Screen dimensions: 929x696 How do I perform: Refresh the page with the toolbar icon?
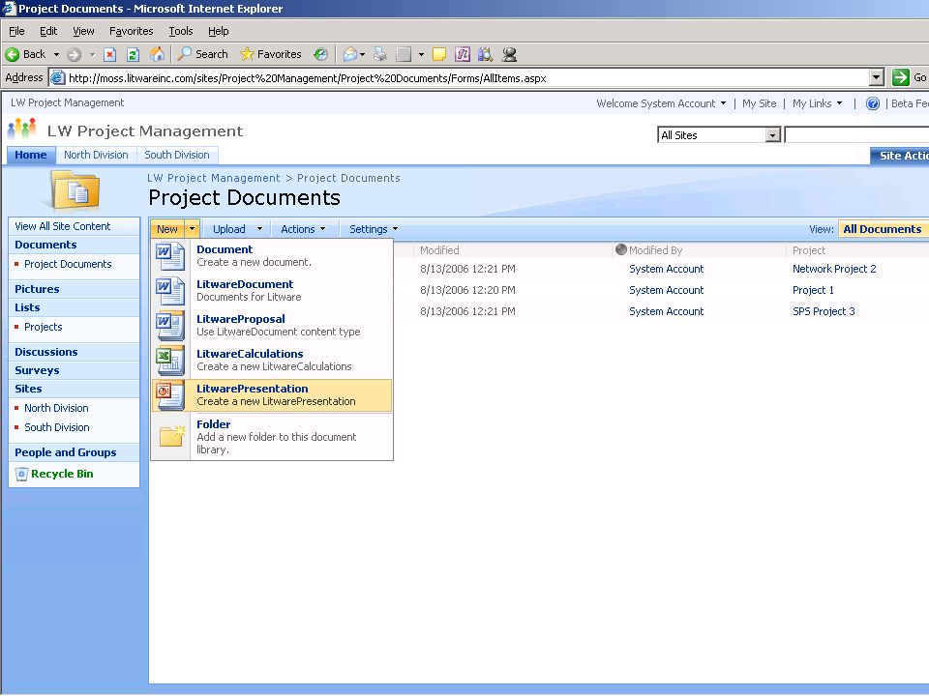133,55
